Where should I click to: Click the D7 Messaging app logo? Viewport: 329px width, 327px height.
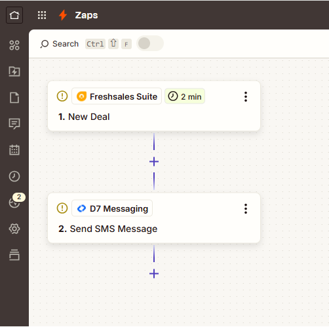point(81,208)
